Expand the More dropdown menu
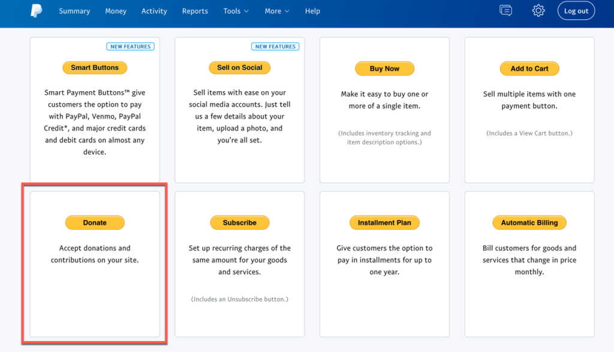 (277, 11)
